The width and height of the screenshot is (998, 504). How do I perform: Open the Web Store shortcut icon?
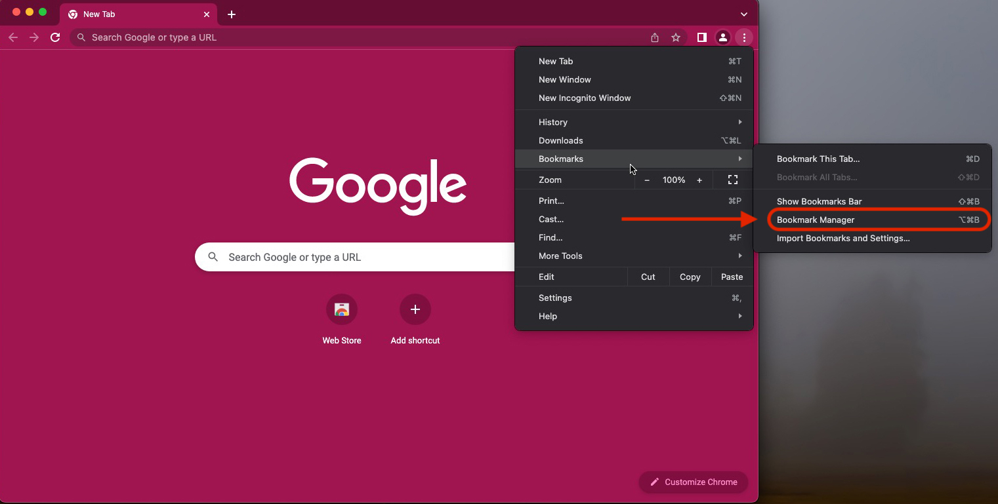coord(342,309)
